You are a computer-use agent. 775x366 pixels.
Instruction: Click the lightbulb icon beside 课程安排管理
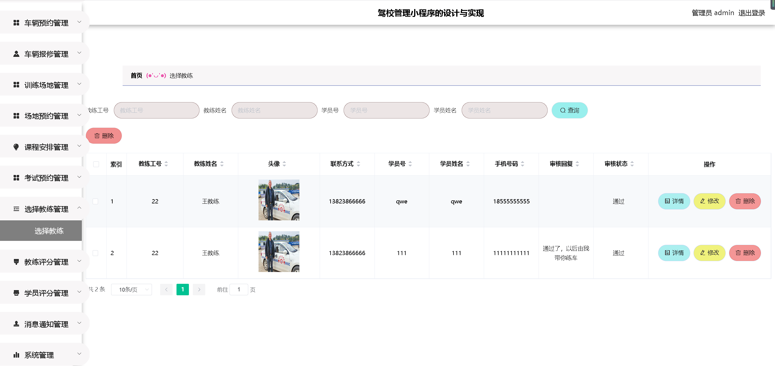(x=16, y=147)
